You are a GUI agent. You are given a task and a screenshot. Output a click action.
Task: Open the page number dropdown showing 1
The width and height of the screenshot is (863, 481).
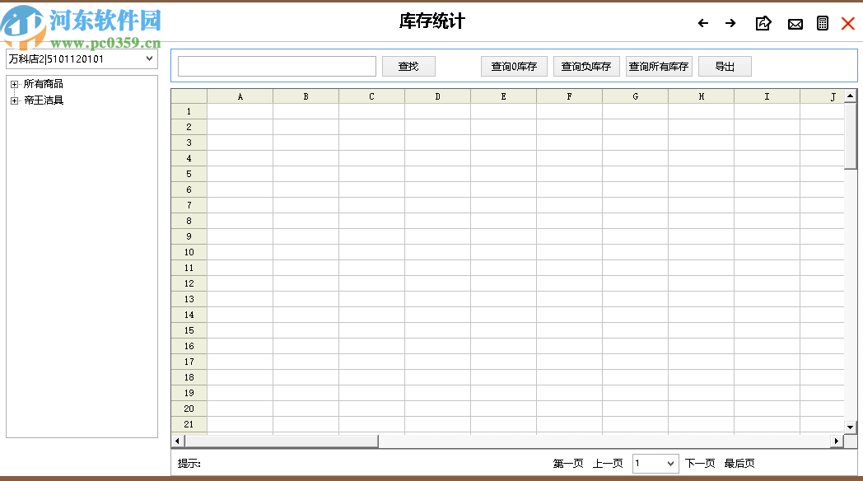pyautogui.click(x=655, y=463)
